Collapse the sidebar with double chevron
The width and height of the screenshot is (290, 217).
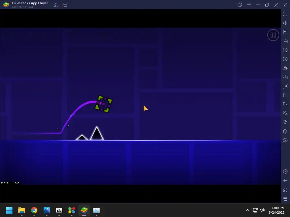pyautogui.click(x=285, y=5)
